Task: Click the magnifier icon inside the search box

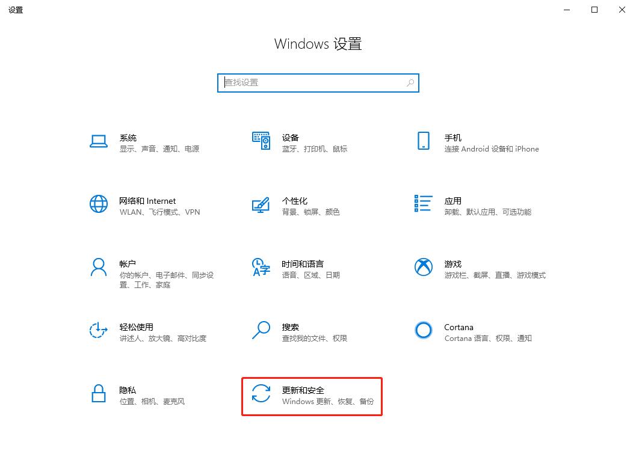Action: (410, 83)
